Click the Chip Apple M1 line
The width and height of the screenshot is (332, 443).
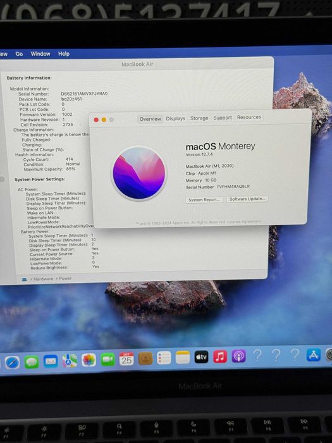200,173
